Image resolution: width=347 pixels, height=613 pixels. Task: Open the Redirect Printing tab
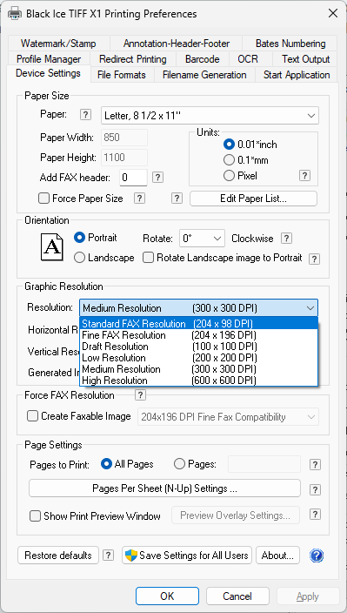(133, 59)
